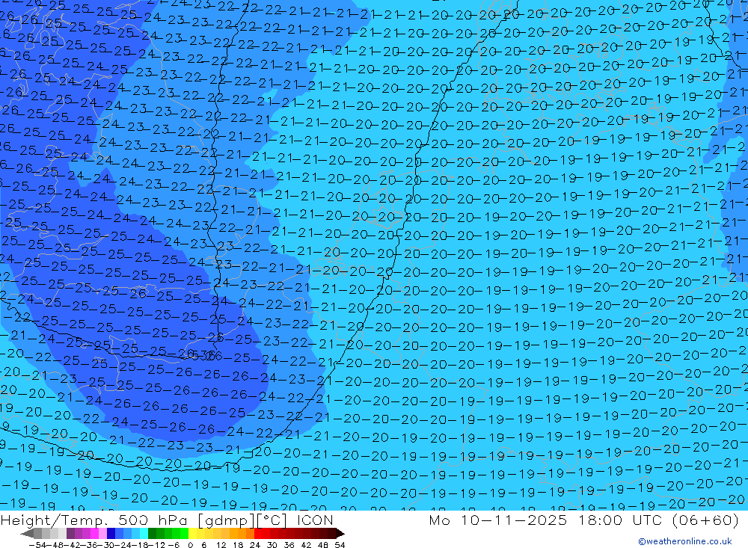748x548 pixels.
Task: Click the positive '30' scale label
Action: pyautogui.click(x=272, y=545)
